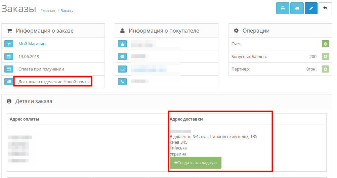Click the blurred customer email link

click(x=149, y=69)
